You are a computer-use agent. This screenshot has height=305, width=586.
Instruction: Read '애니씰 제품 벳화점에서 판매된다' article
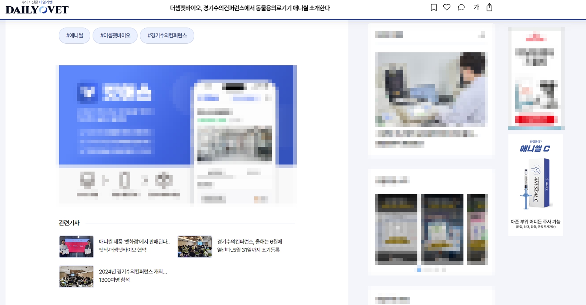tap(134, 246)
